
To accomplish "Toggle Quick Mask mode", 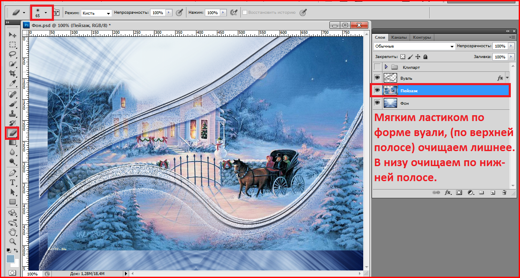I will click(13, 273).
